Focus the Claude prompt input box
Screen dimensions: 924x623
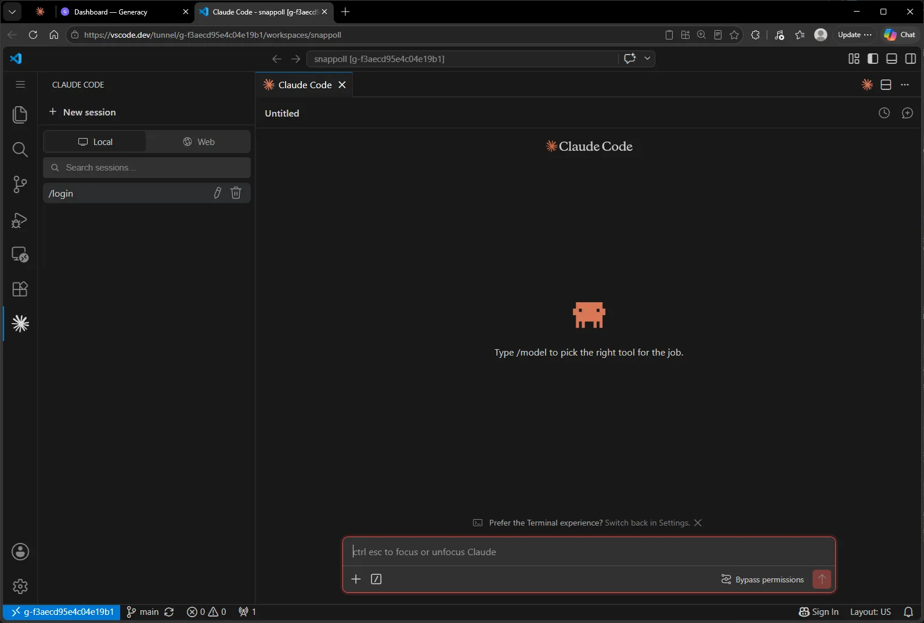click(589, 552)
